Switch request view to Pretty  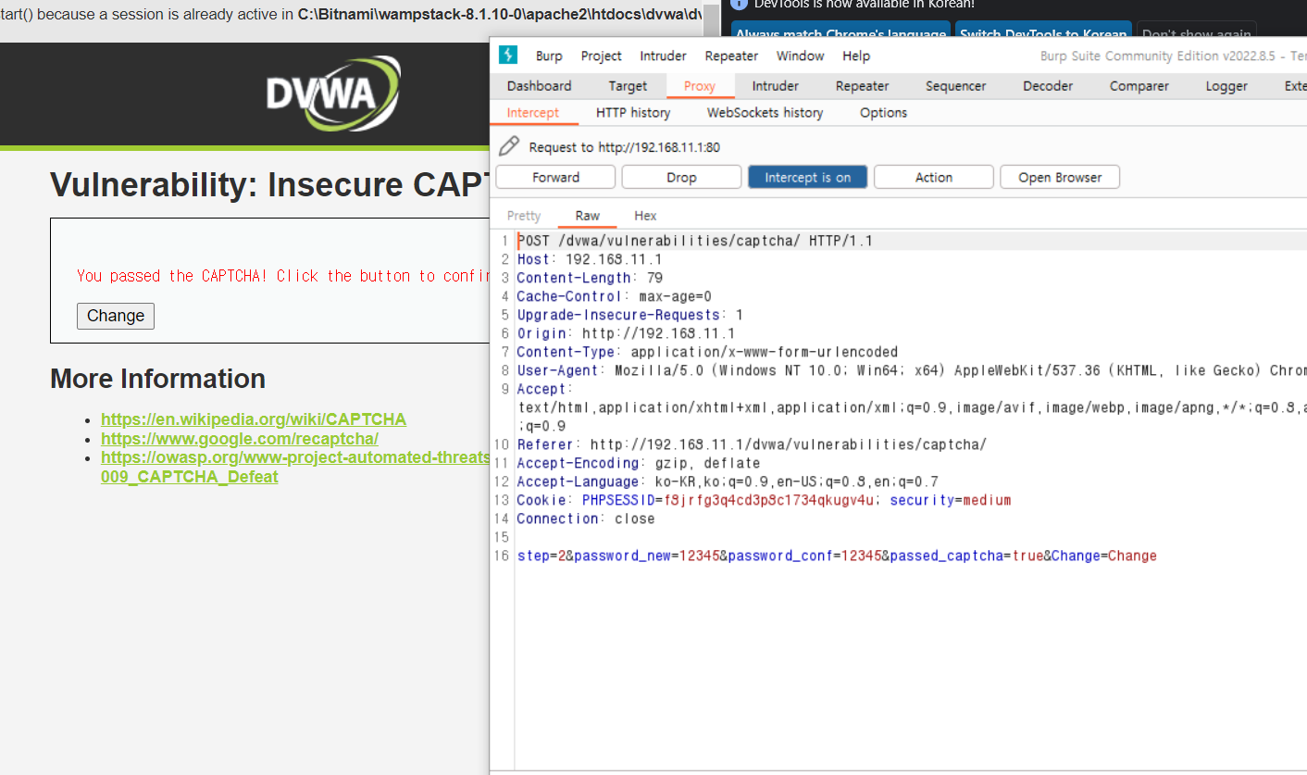point(524,215)
